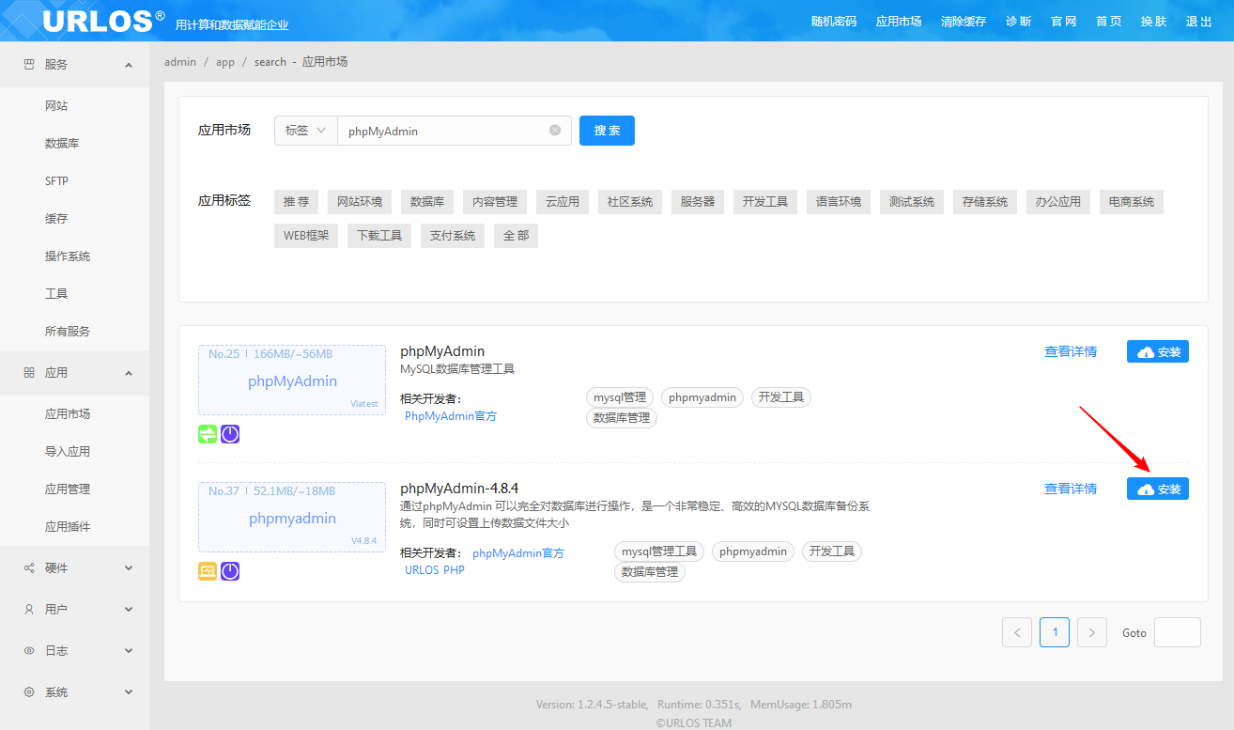Expand the 硬件 sidebar section
This screenshot has height=730, width=1234.
[129, 568]
